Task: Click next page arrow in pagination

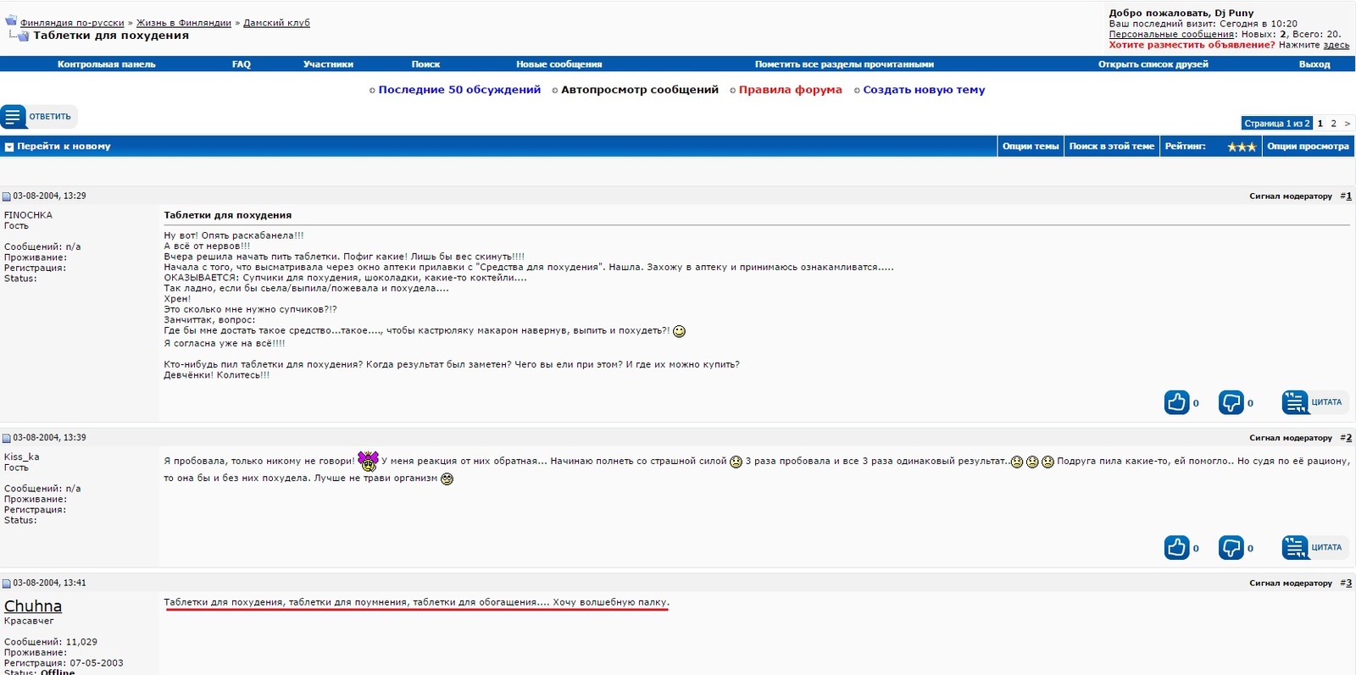Action: 1348,124
